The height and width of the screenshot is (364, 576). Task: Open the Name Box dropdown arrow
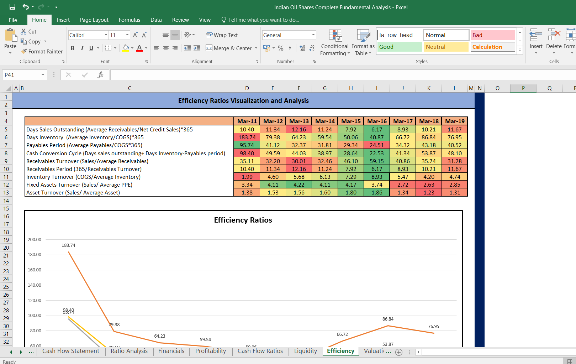click(43, 75)
